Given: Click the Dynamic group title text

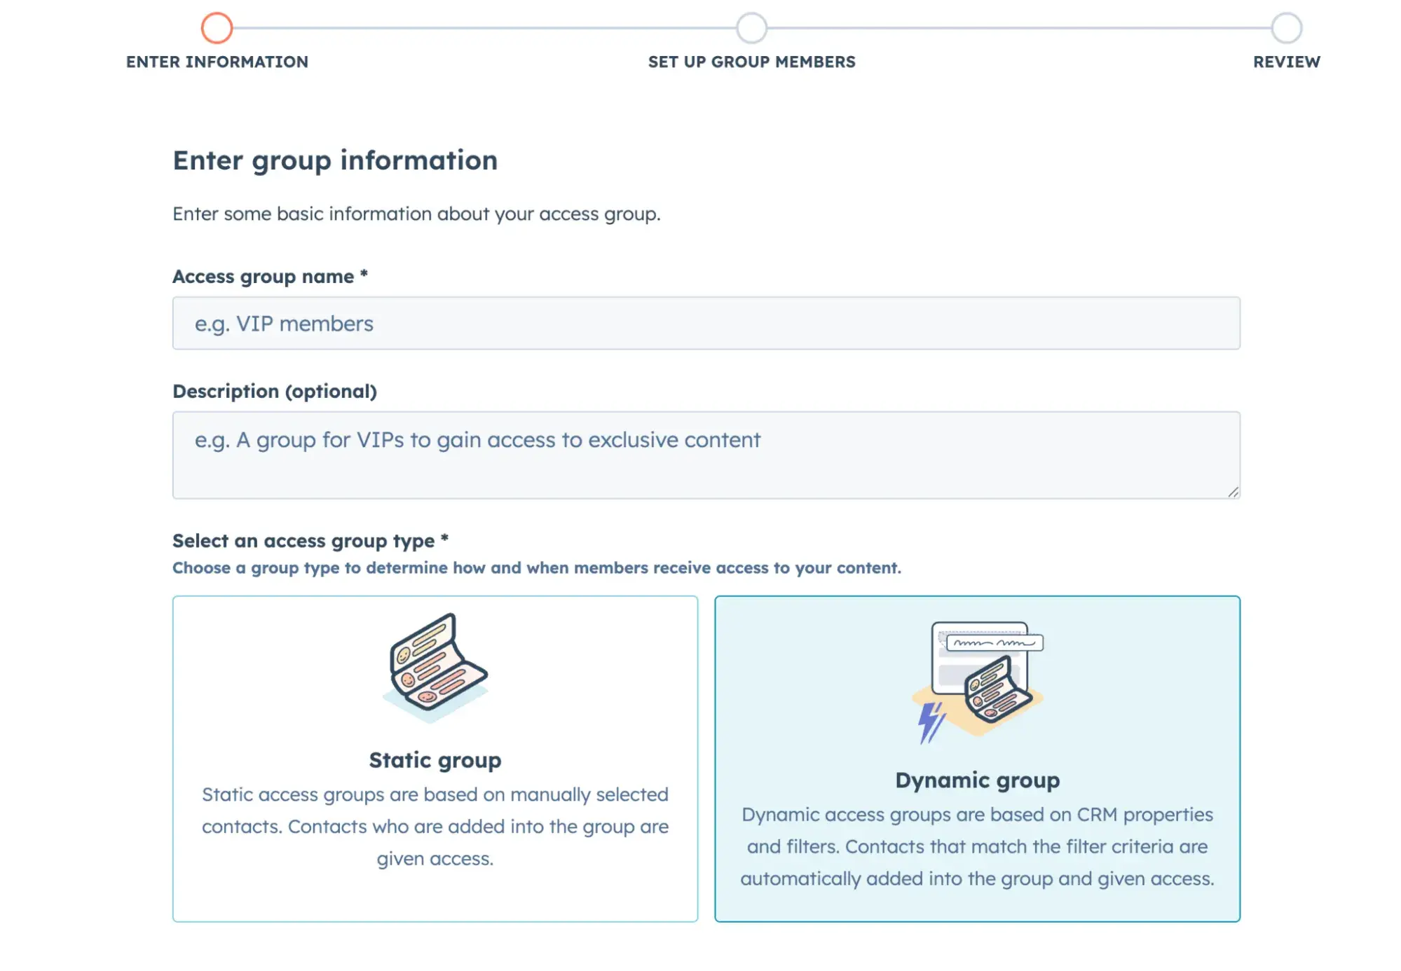Looking at the screenshot, I should pos(977,780).
